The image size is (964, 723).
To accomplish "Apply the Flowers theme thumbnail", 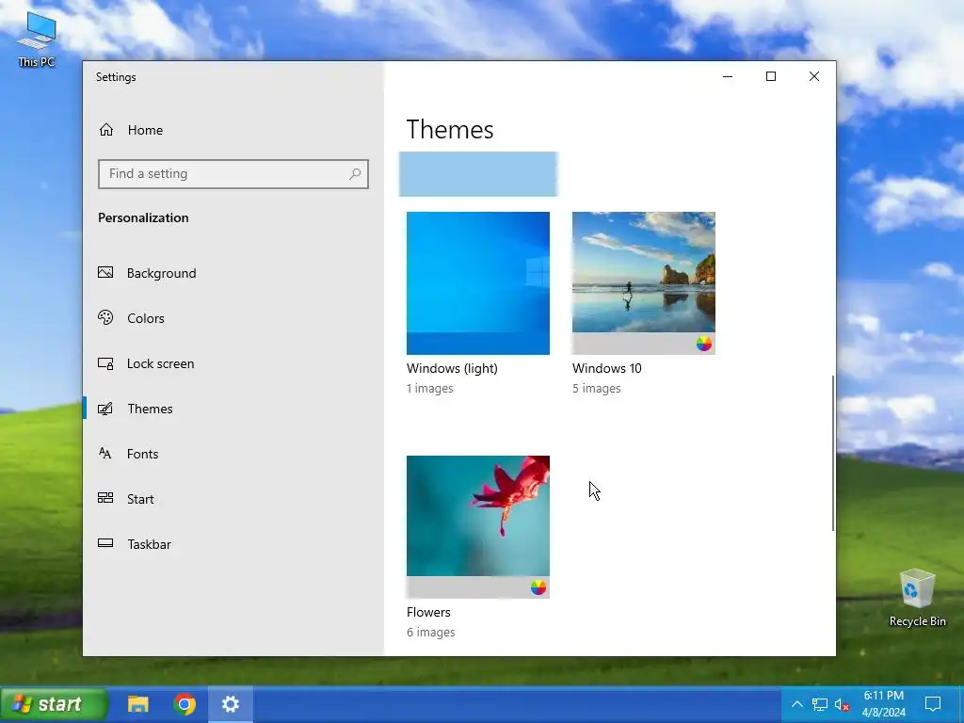I will point(477,527).
